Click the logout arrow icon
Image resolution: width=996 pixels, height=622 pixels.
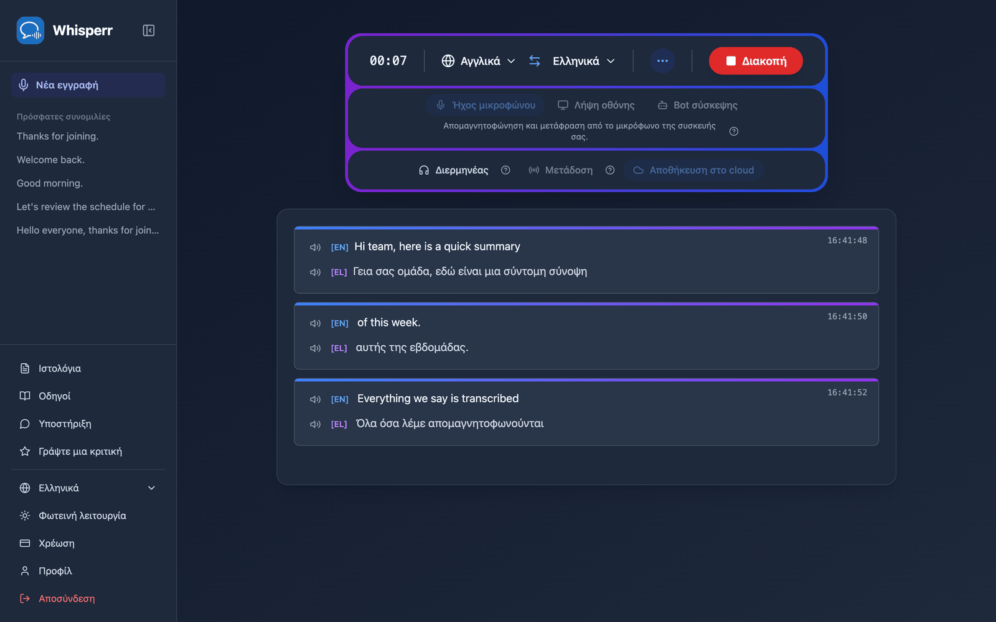(x=25, y=598)
